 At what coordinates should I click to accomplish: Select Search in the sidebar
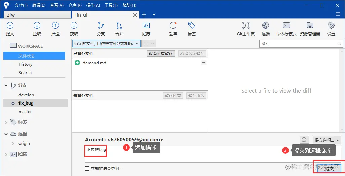(x=25, y=73)
